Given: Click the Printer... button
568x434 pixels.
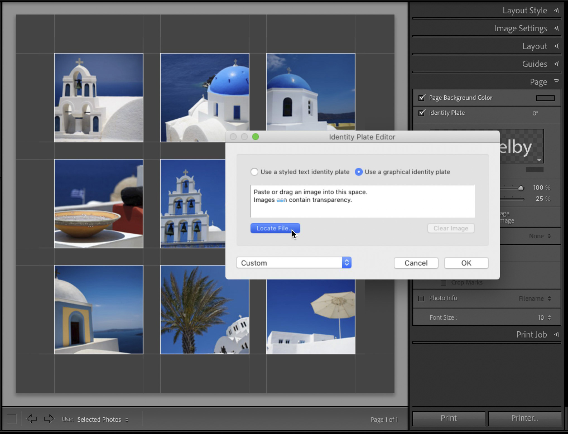Looking at the screenshot, I should [x=524, y=418].
